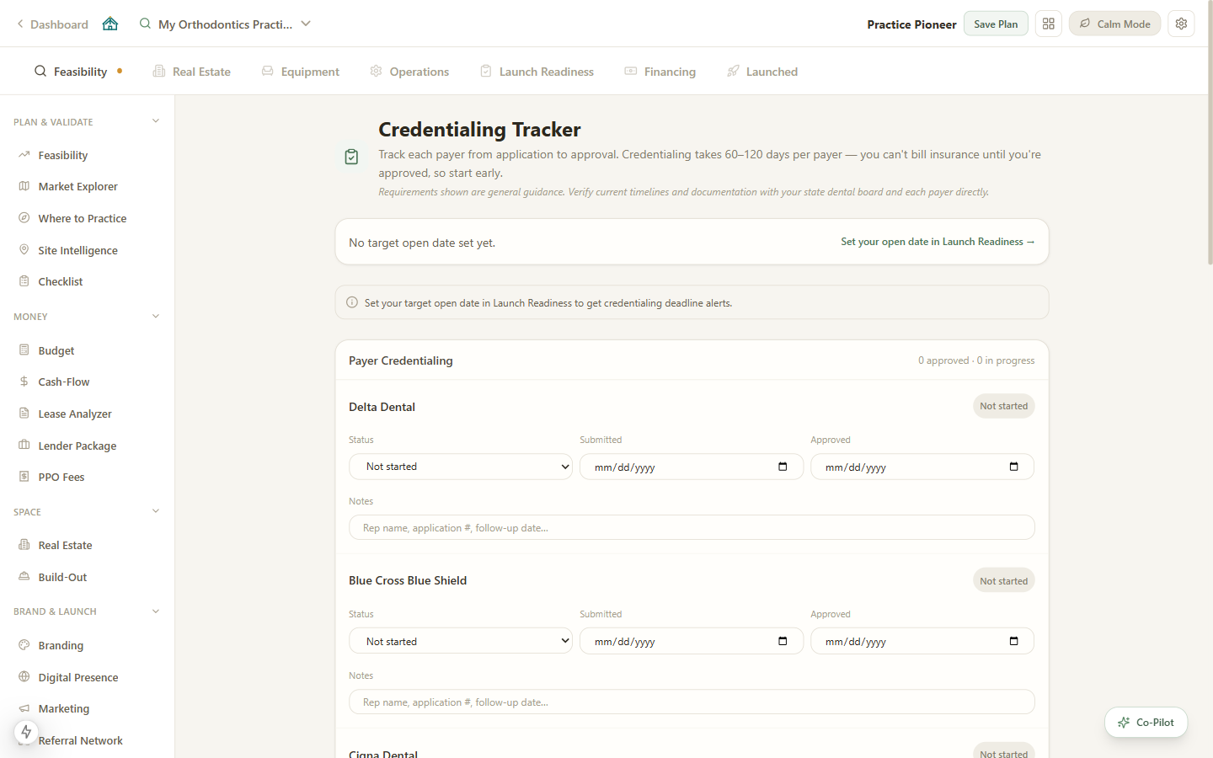
Task: Click the PPO Fees receipt icon
Action: [x=24, y=477]
